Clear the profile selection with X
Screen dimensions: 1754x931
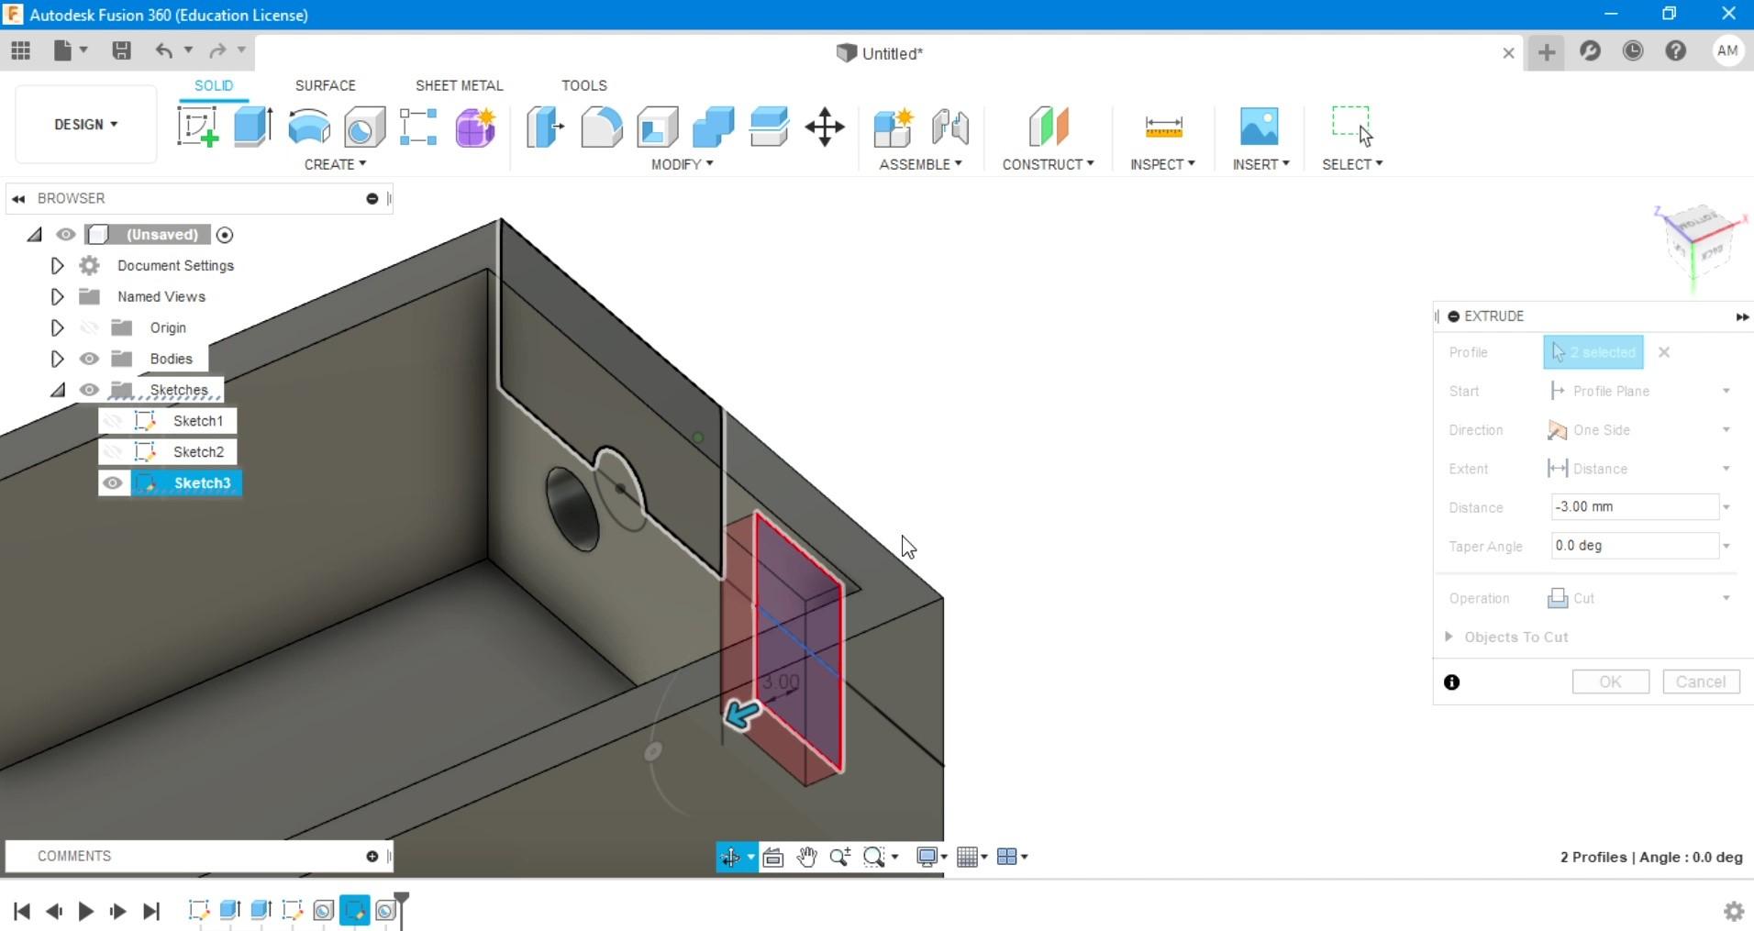click(x=1664, y=352)
